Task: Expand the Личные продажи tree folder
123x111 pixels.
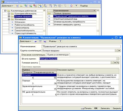Action: (9, 16)
